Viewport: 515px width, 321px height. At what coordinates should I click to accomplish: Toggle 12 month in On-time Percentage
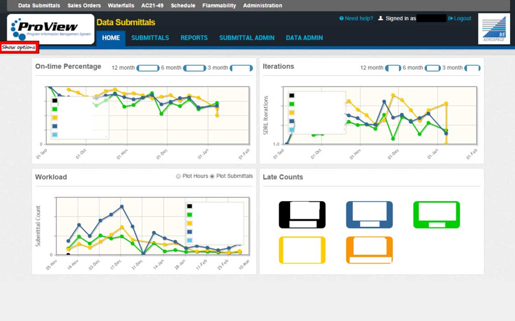pyautogui.click(x=148, y=68)
